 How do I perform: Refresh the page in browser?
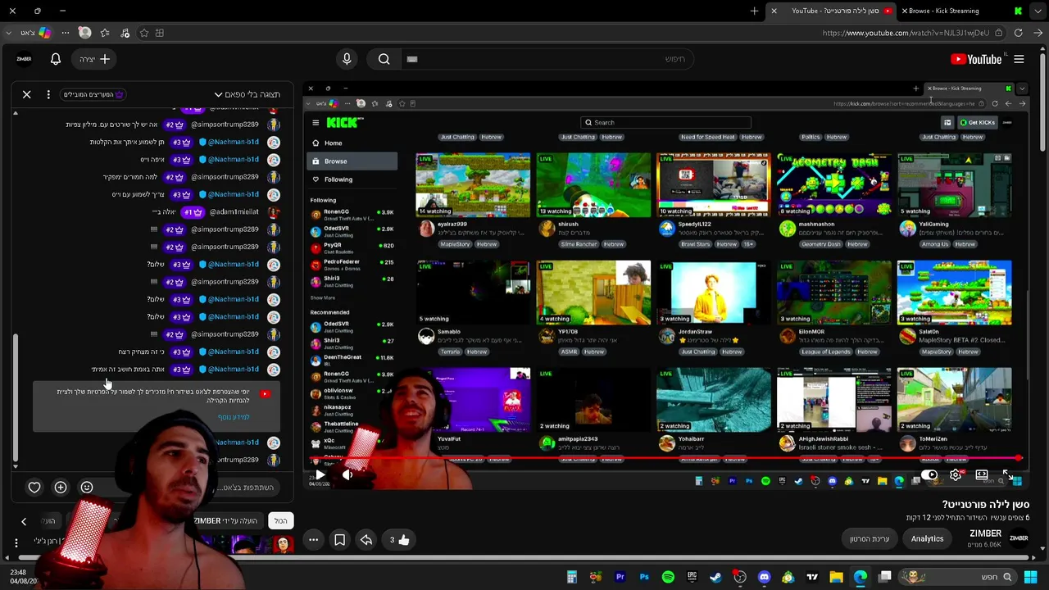[1018, 33]
